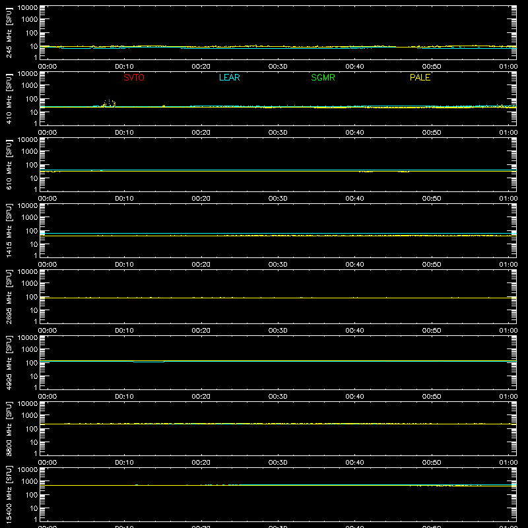528x528 pixels.
Task: Click the 00:10 time label under 410 MHz plot
Action: (124, 133)
